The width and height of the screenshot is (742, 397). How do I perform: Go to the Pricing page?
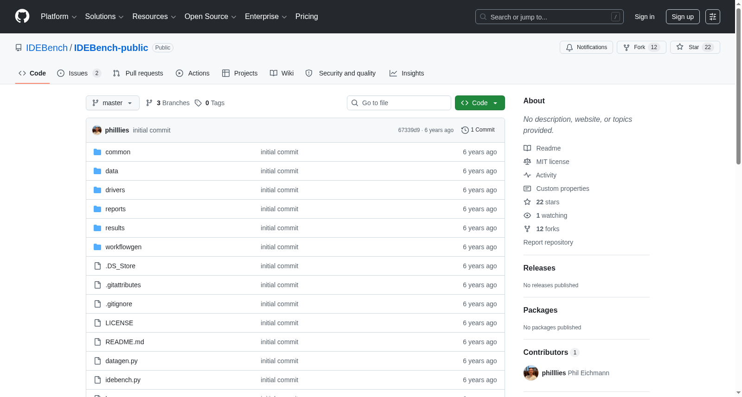tap(307, 17)
